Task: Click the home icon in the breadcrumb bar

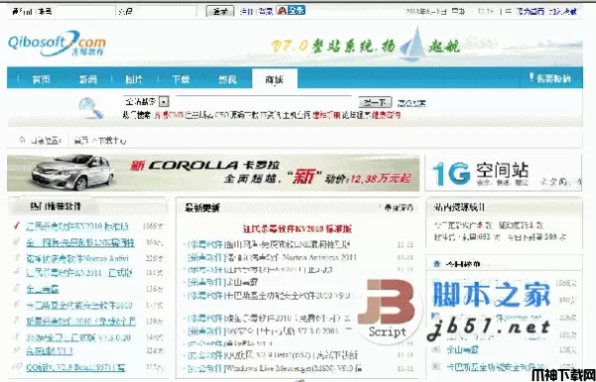Action: tap(22, 141)
